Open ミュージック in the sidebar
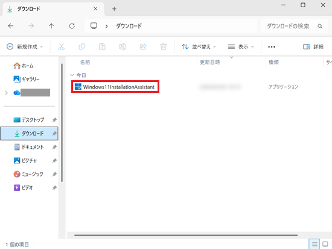This screenshot has width=332, height=249. click(28, 174)
